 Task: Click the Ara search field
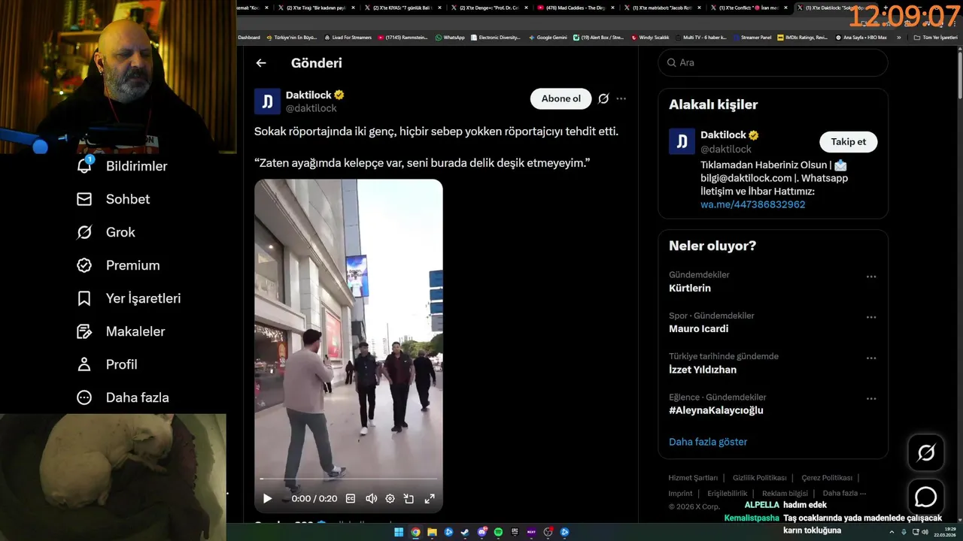[x=773, y=62]
